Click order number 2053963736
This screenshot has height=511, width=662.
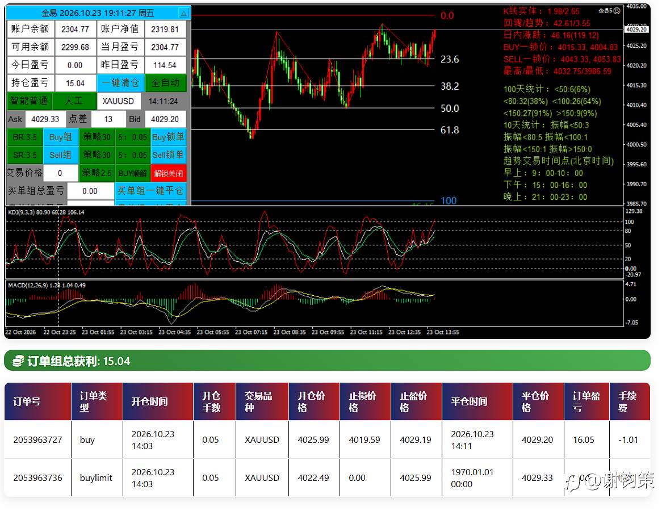(x=37, y=478)
